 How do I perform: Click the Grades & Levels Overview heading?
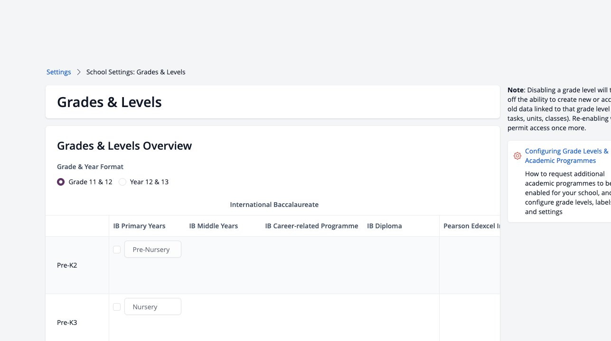click(124, 146)
